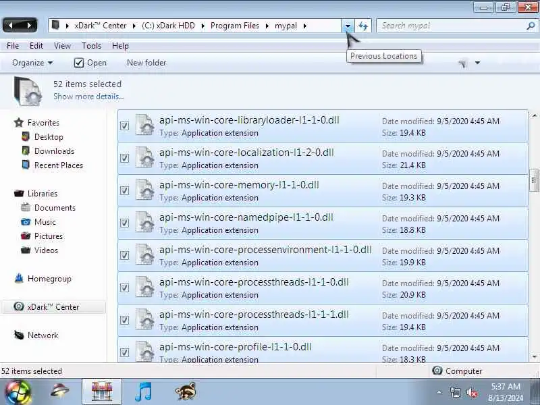The image size is (540, 405).
Task: Open the Windows Start orb
Action: coord(18,392)
